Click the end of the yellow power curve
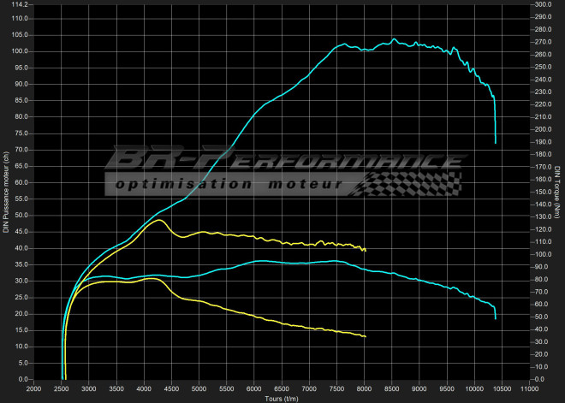This screenshot has height=403, width=565. [x=366, y=250]
